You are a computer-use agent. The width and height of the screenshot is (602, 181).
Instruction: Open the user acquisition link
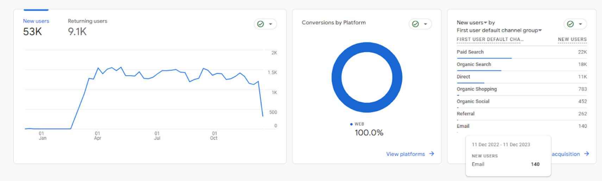tap(565, 154)
